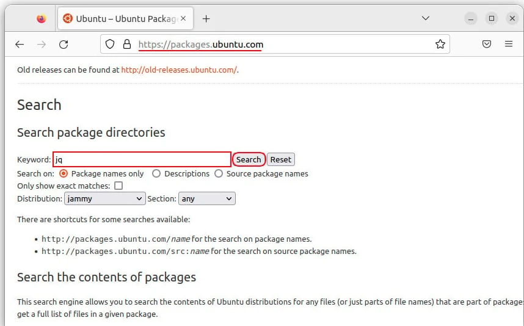Select the Package names only radio

tap(64, 173)
